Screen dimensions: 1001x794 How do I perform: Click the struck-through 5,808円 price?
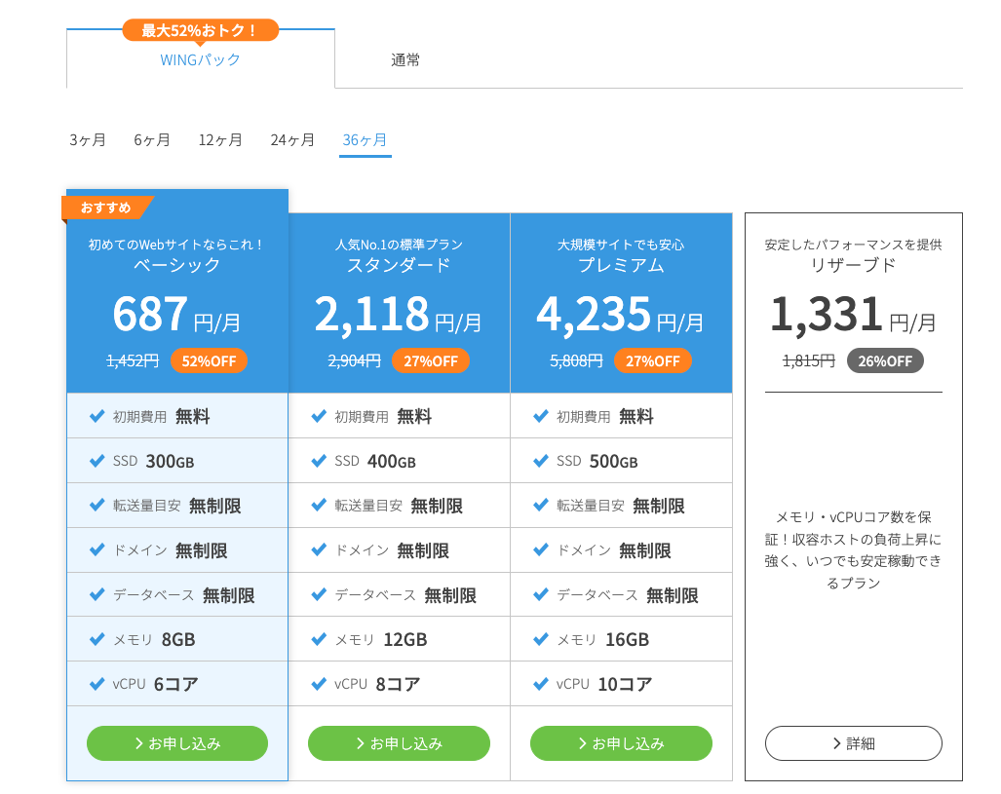point(576,361)
